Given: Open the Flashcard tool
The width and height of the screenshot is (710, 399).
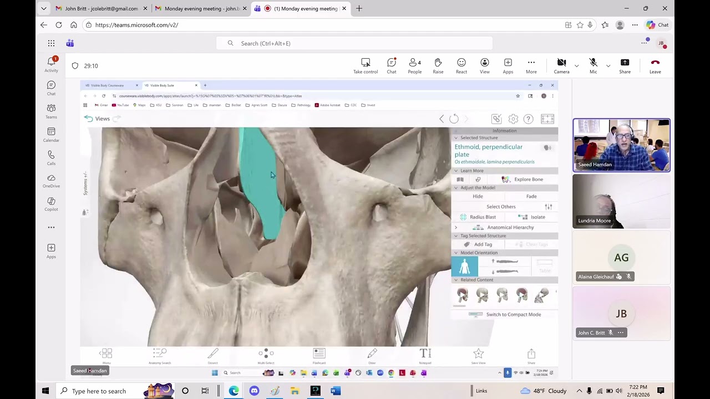Looking at the screenshot, I should [319, 356].
